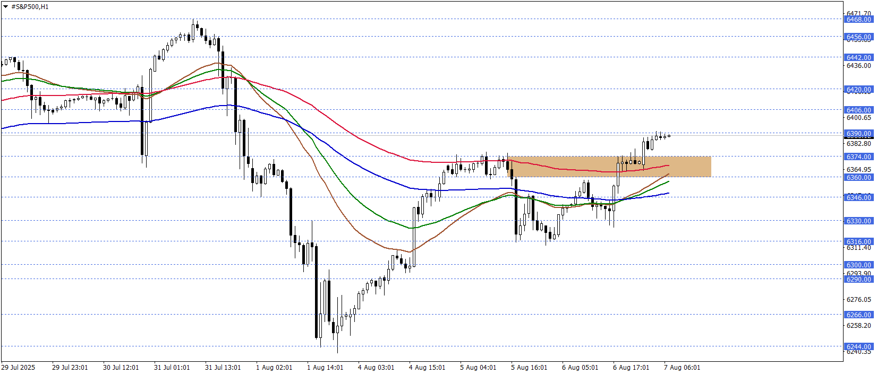Click the 6311.40 price scale value
Image resolution: width=877 pixels, height=374 pixels.
(858, 248)
